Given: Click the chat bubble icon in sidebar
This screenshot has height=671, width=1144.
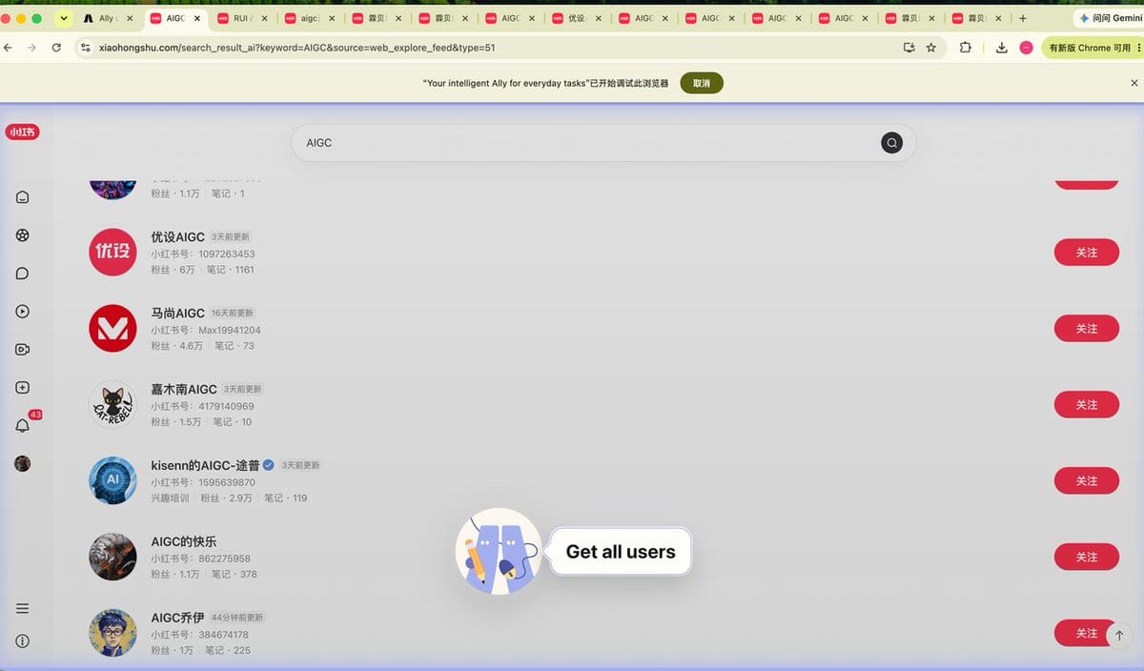Looking at the screenshot, I should (x=23, y=274).
